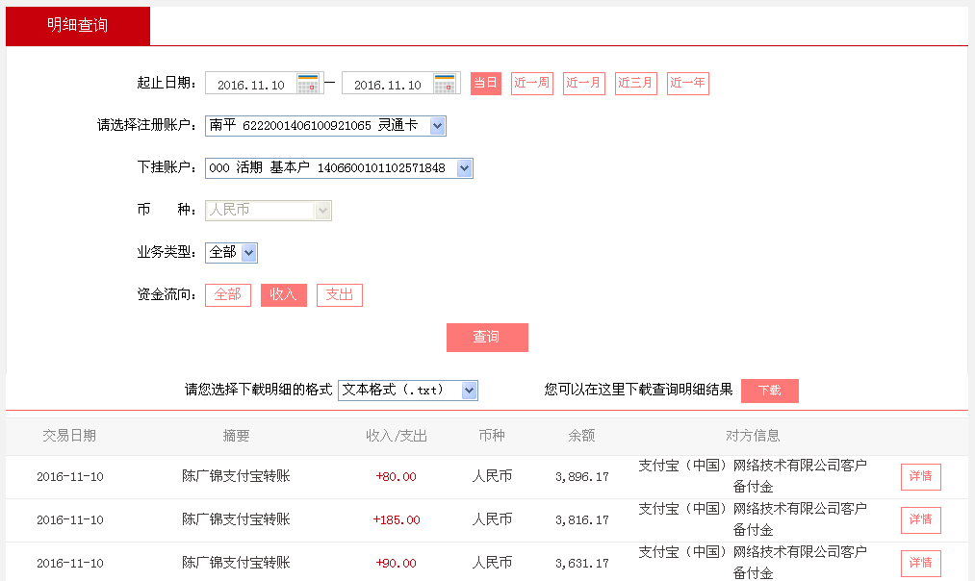Select the 当日 quick date filter
The height and width of the screenshot is (581, 975).
click(x=485, y=83)
